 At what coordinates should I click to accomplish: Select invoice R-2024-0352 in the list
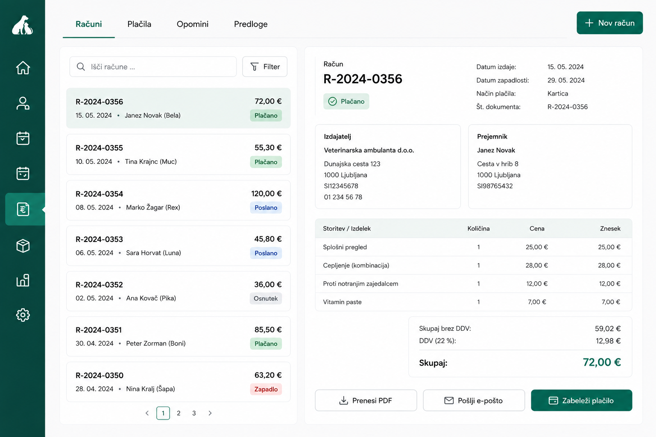click(x=179, y=291)
